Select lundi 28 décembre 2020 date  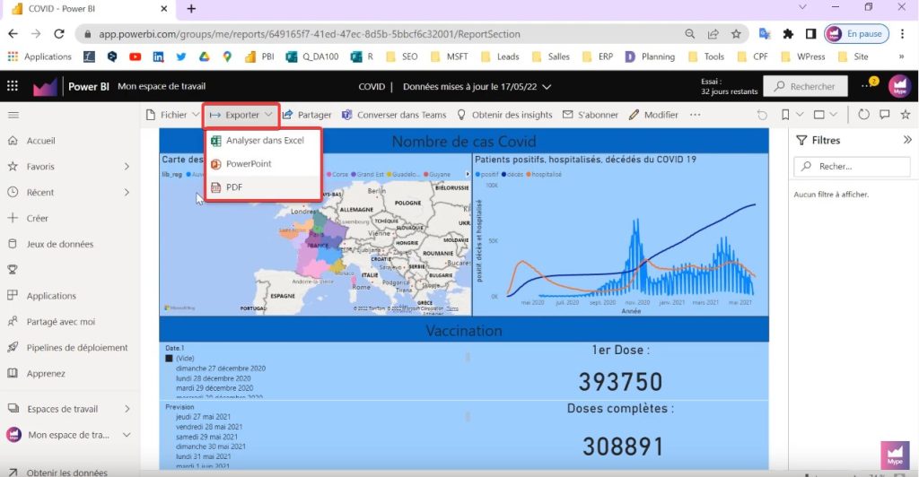click(x=214, y=378)
